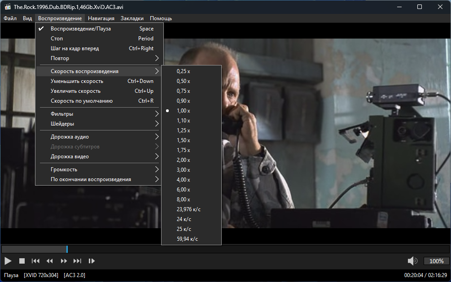The width and height of the screenshot is (451, 282).
Task: Click the Stop square button
Action: tap(22, 261)
